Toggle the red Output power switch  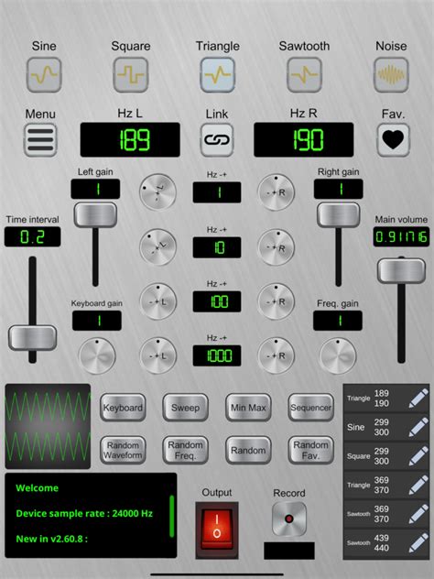point(217,530)
